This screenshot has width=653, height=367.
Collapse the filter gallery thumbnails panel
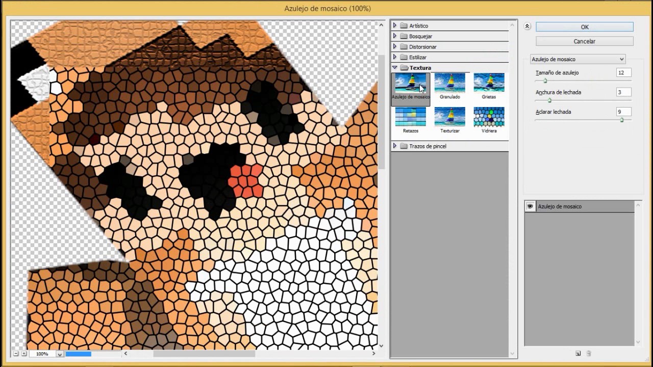click(x=528, y=27)
